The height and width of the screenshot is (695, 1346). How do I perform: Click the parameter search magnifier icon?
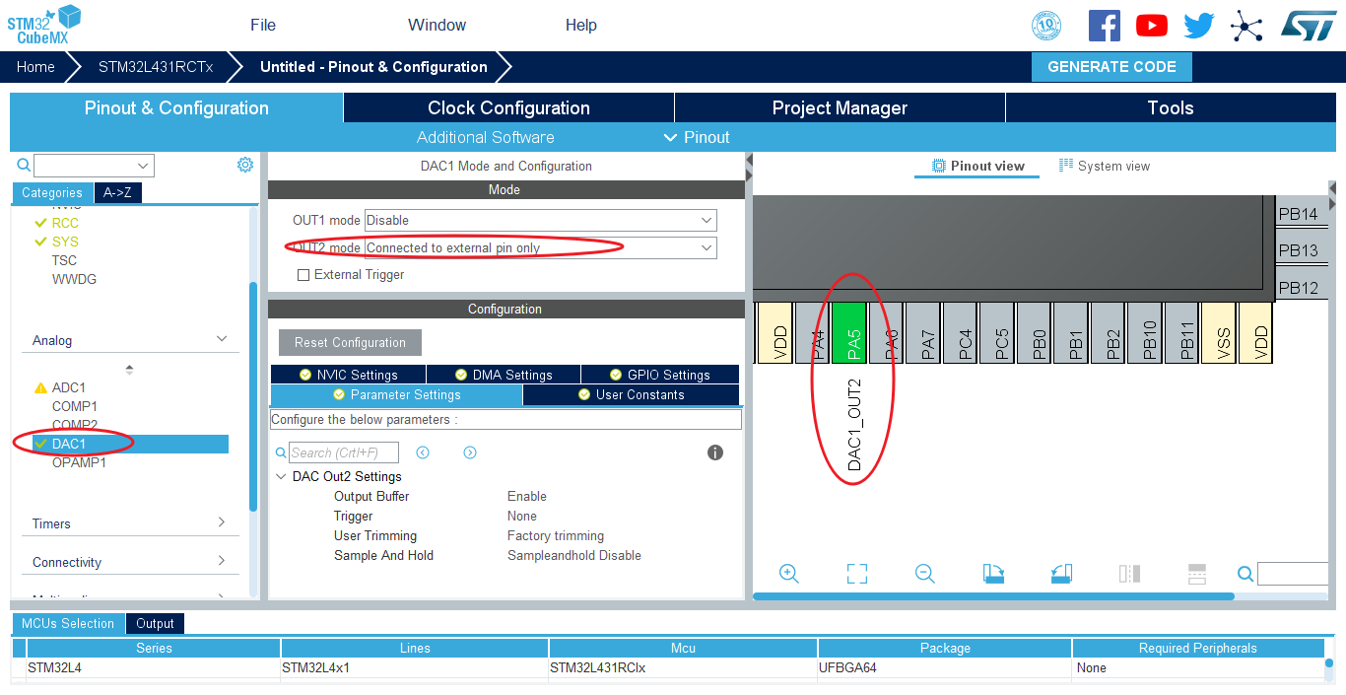coord(281,452)
